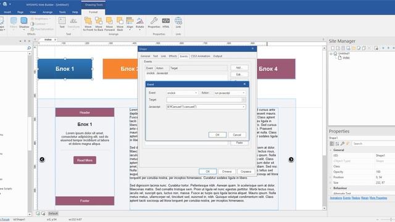The image size is (395, 222).
Task: Open the Tools ribbon tab
Action: click(62, 12)
